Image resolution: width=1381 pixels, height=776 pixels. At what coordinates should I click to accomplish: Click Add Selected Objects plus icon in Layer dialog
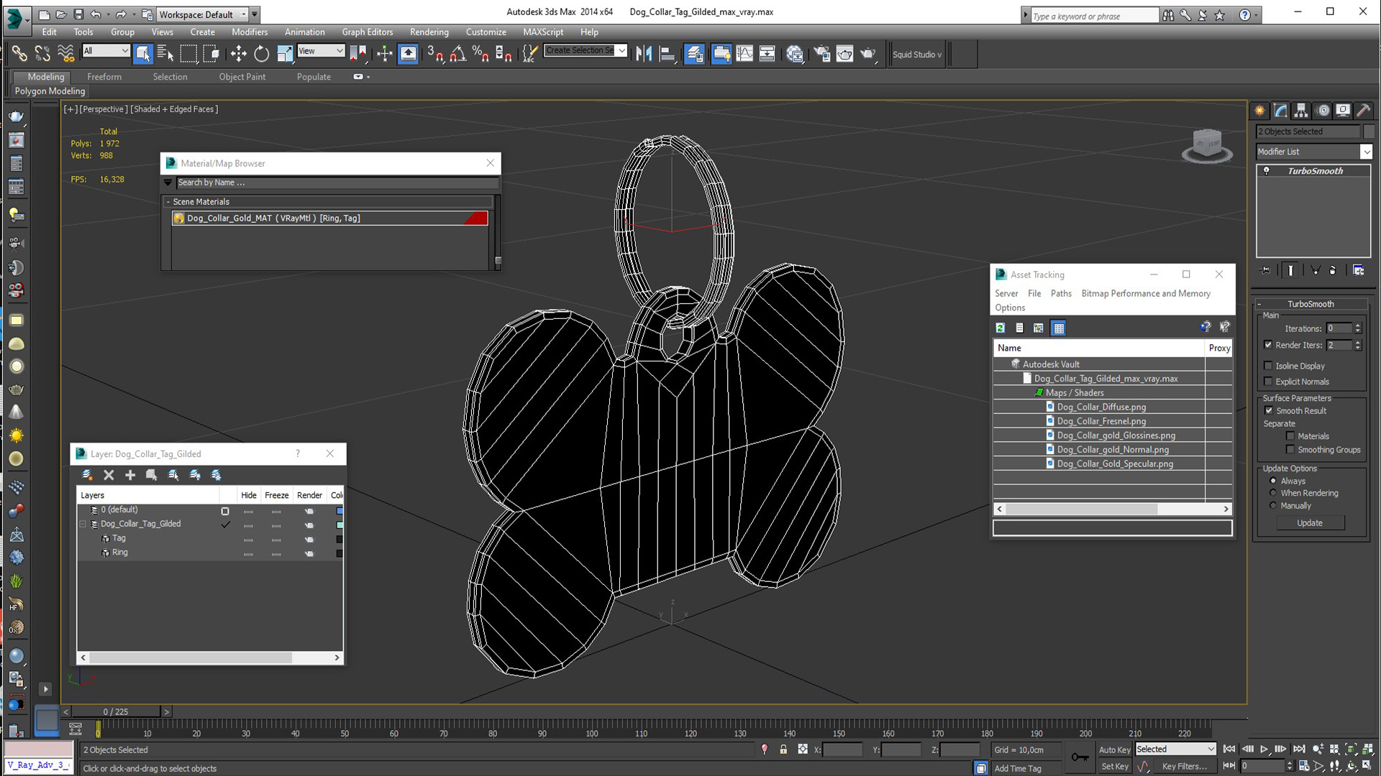pyautogui.click(x=130, y=475)
